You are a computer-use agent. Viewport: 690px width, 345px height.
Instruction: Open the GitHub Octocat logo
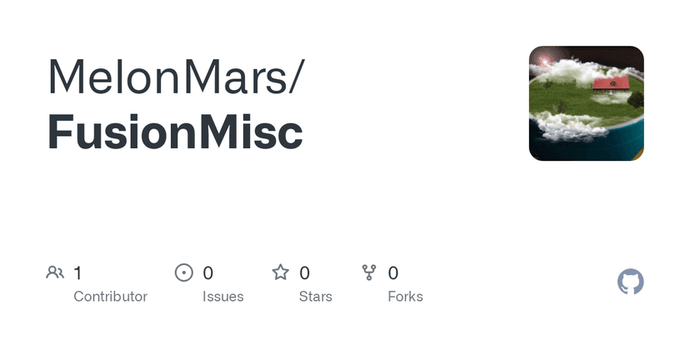pyautogui.click(x=630, y=282)
